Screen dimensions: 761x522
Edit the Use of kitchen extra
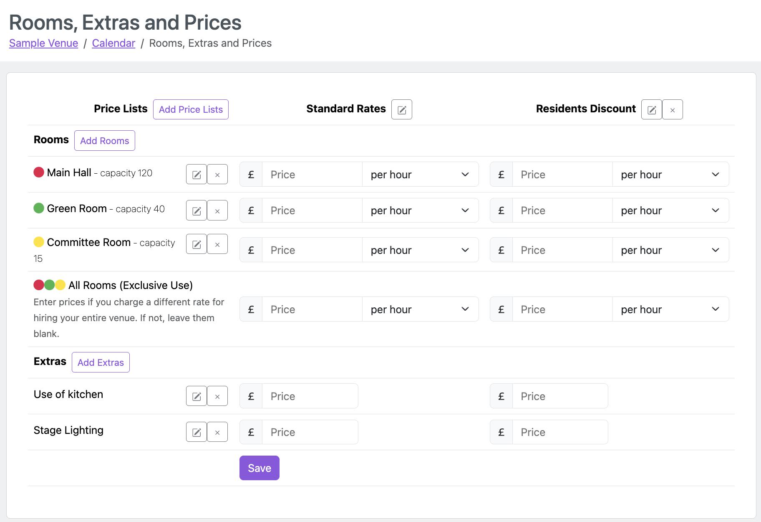pos(197,396)
